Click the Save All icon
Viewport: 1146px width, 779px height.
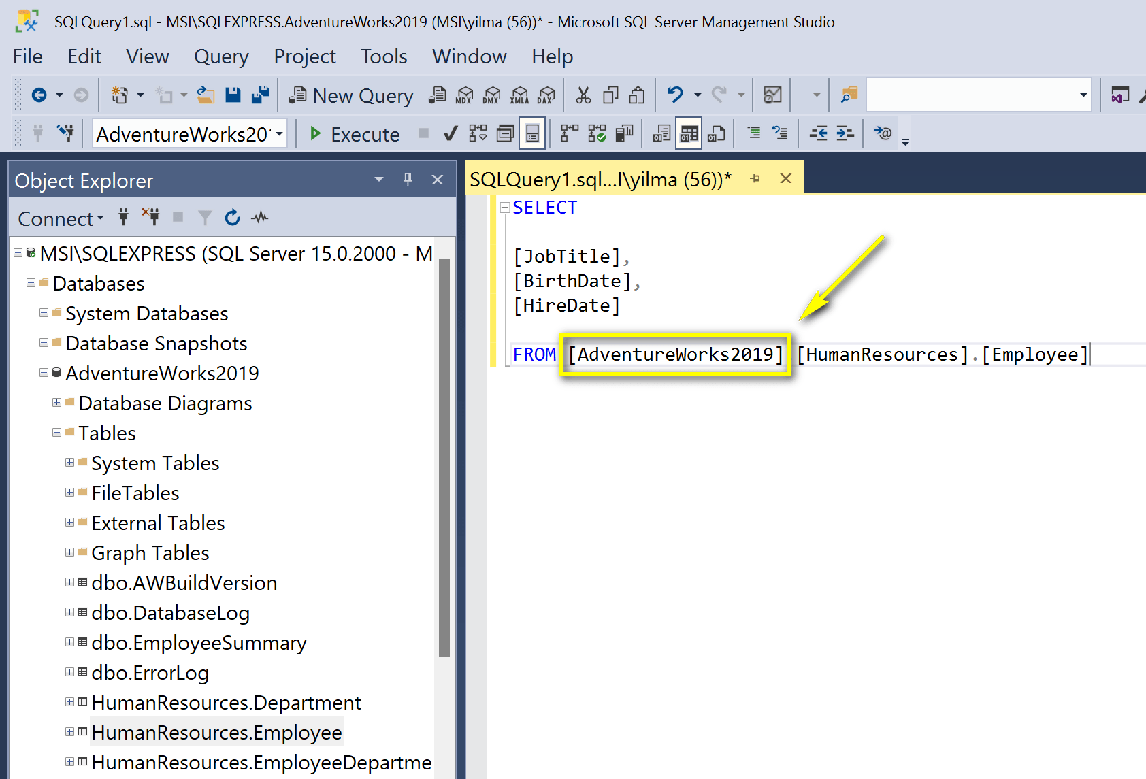click(260, 95)
